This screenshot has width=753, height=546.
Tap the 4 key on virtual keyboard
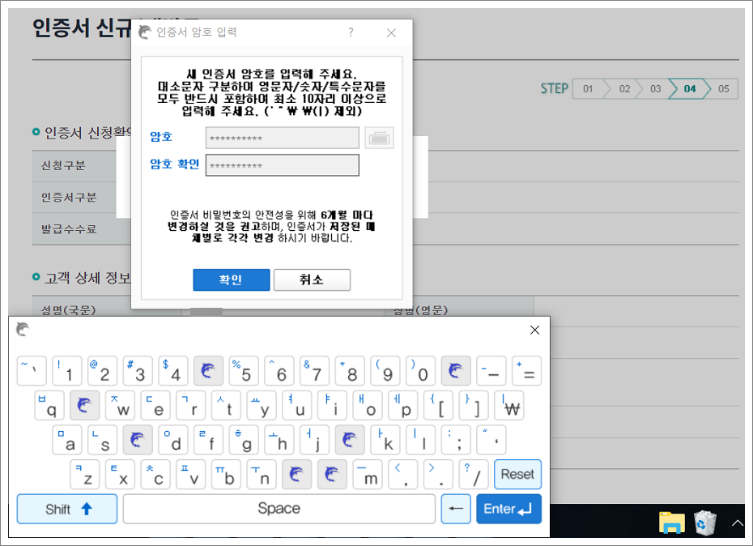[x=173, y=370]
